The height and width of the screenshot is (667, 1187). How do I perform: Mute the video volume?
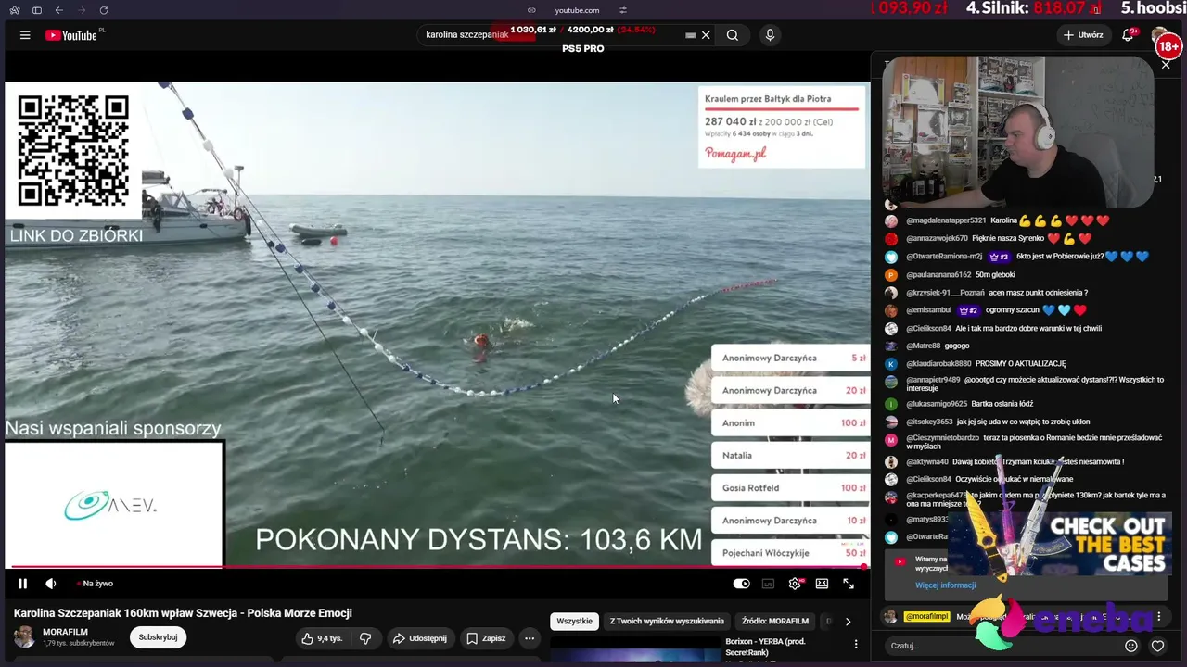(x=51, y=584)
